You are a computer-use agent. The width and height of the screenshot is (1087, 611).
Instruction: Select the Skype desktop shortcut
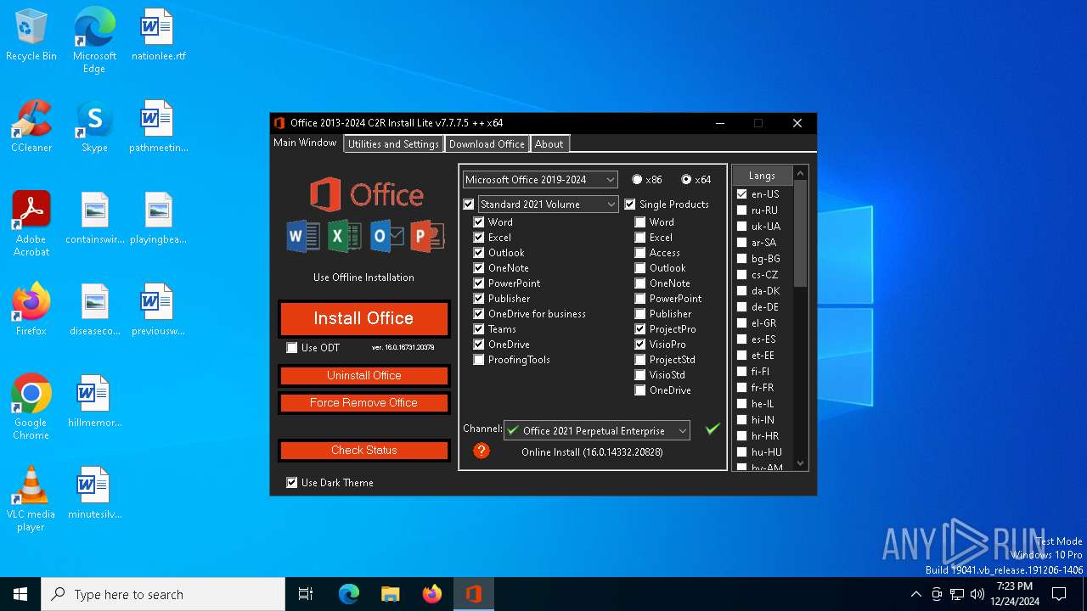point(94,126)
